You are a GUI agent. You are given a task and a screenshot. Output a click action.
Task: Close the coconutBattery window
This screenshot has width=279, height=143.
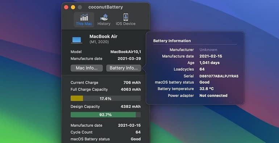click(x=66, y=7)
